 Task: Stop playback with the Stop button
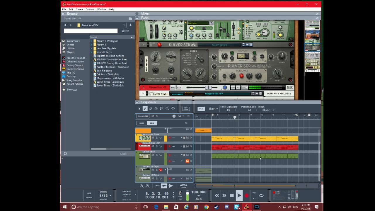click(232, 195)
